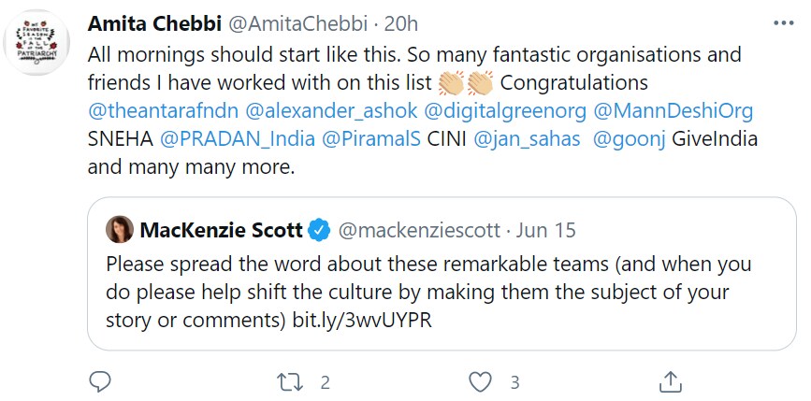Click the MacKenzie Scott quoted author name

tap(223, 229)
